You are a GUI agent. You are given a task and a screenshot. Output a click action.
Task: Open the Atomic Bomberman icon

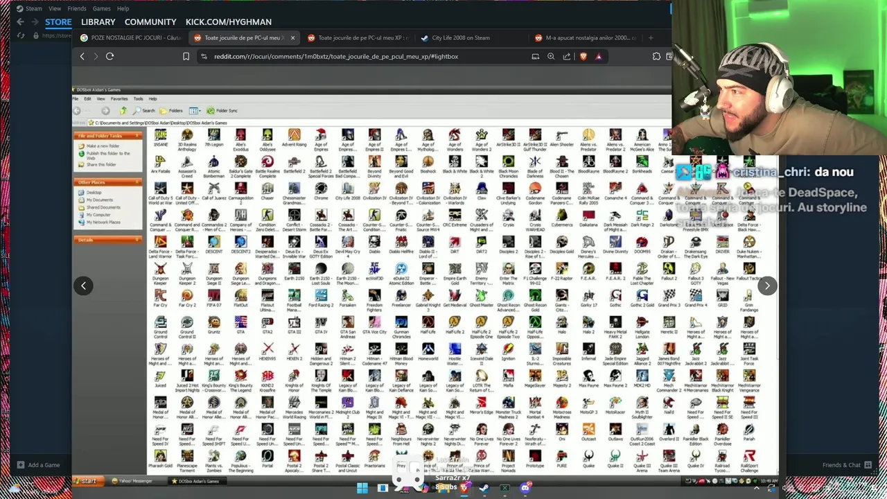pos(214,168)
